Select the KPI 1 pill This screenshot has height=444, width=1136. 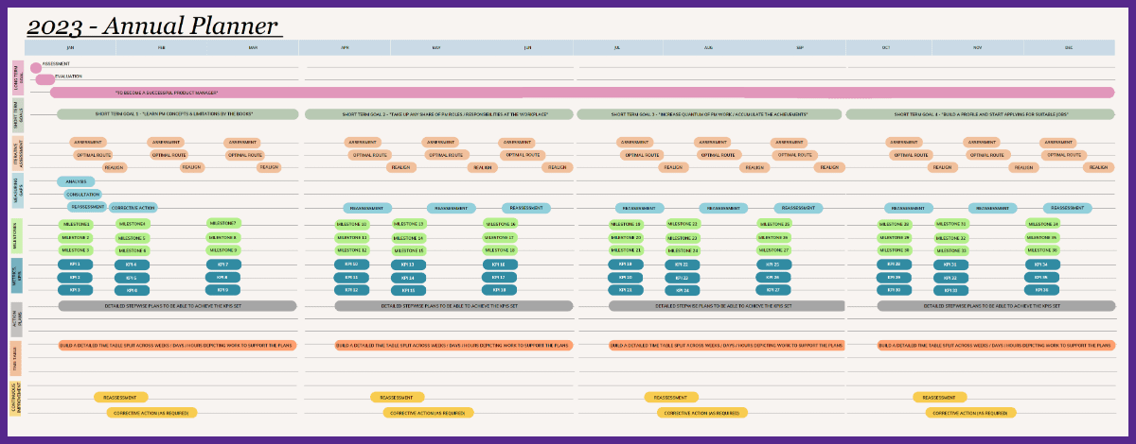(x=76, y=265)
